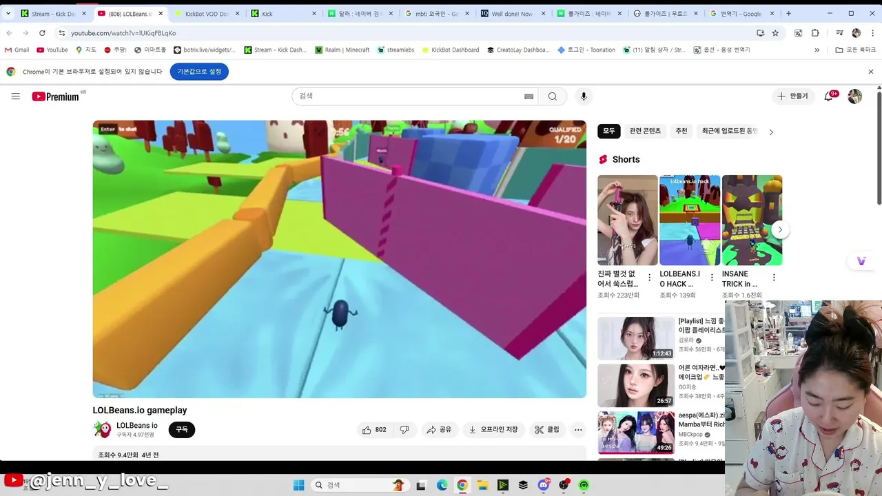
Task: Open the Gmail bookmark
Action: tap(17, 50)
